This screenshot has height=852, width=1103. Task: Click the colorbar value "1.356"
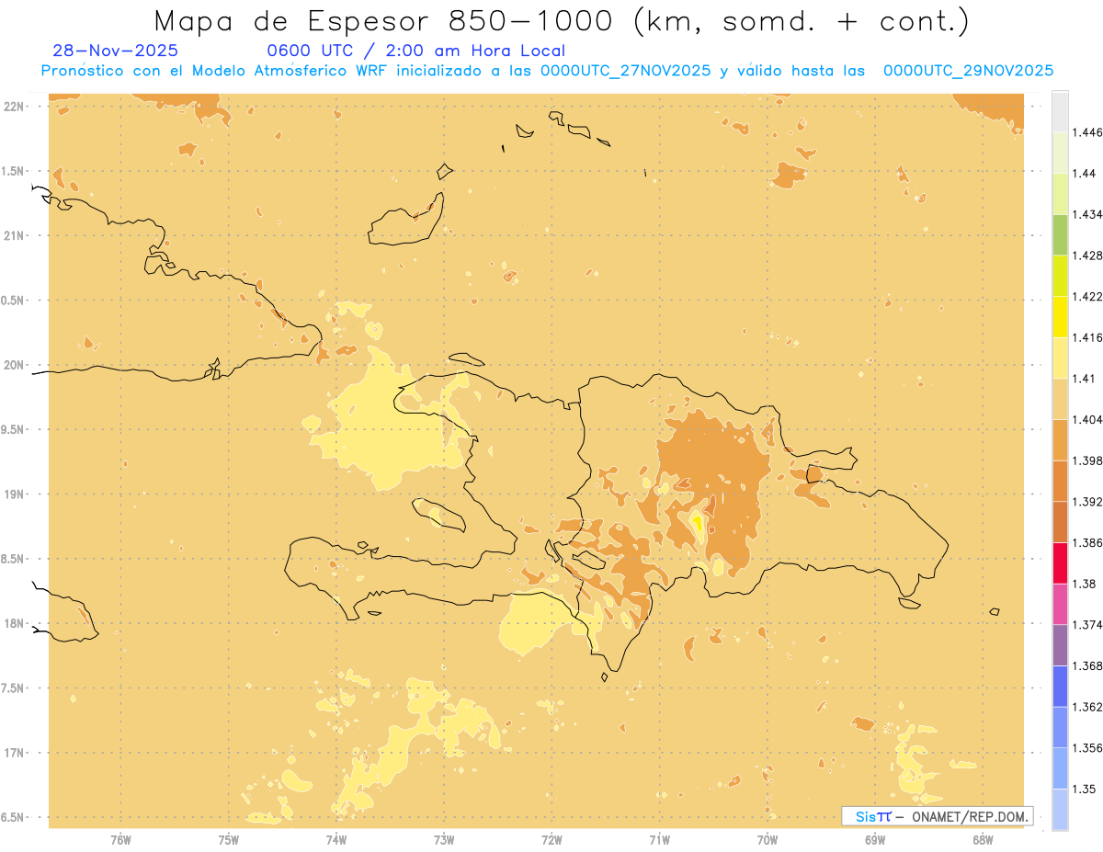point(1086,747)
